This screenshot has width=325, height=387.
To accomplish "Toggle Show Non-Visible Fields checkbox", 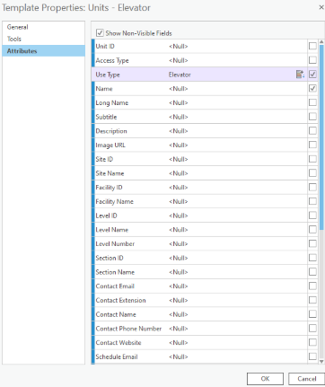I will [x=100, y=33].
